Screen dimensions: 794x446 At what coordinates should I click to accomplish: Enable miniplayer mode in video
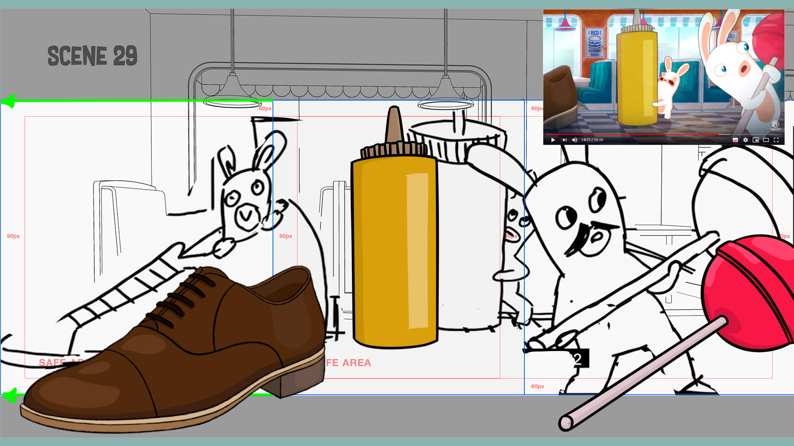tap(756, 140)
